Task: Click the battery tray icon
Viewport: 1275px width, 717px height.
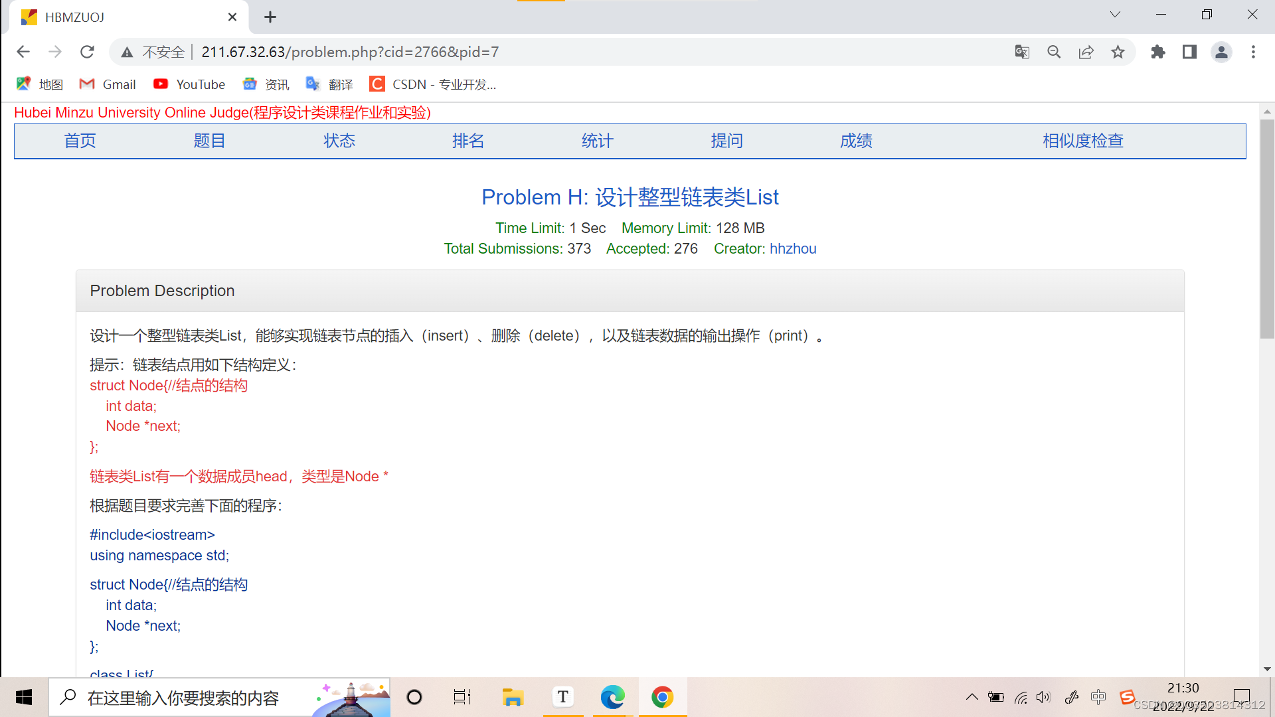Action: point(996,697)
